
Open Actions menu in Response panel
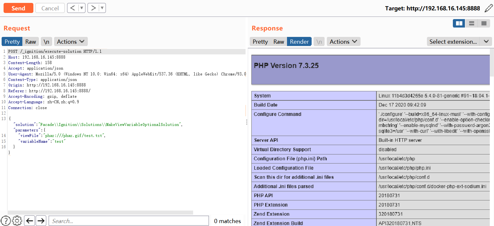coord(343,41)
